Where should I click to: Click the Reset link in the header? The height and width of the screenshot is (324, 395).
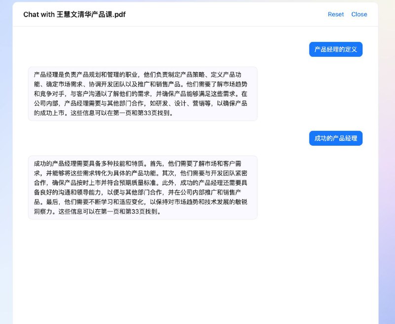coord(336,14)
